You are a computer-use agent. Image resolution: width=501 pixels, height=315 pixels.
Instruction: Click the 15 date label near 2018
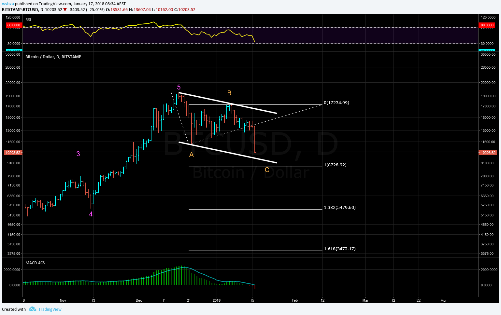[252, 300]
